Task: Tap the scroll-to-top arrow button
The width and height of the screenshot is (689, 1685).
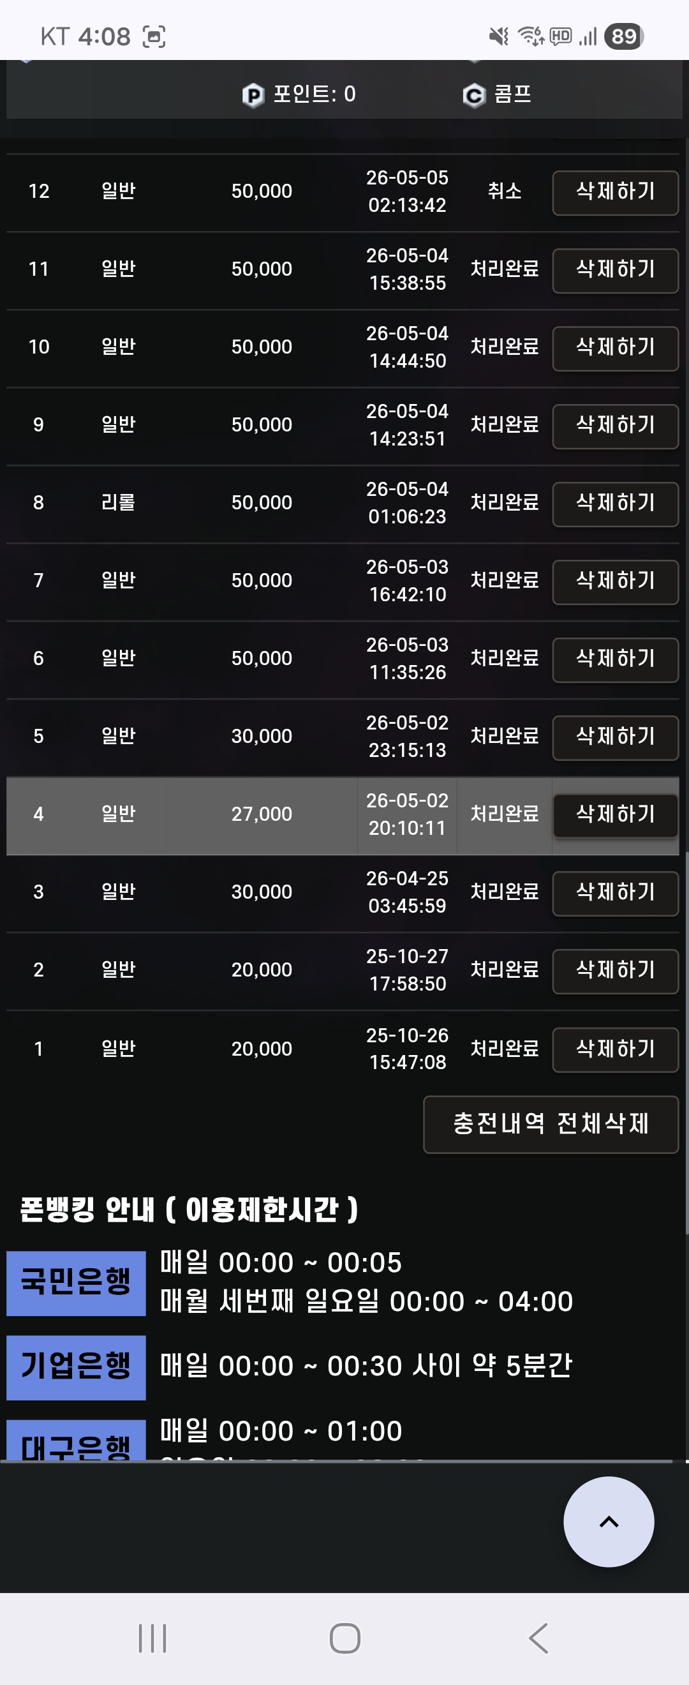Action: (x=609, y=1522)
